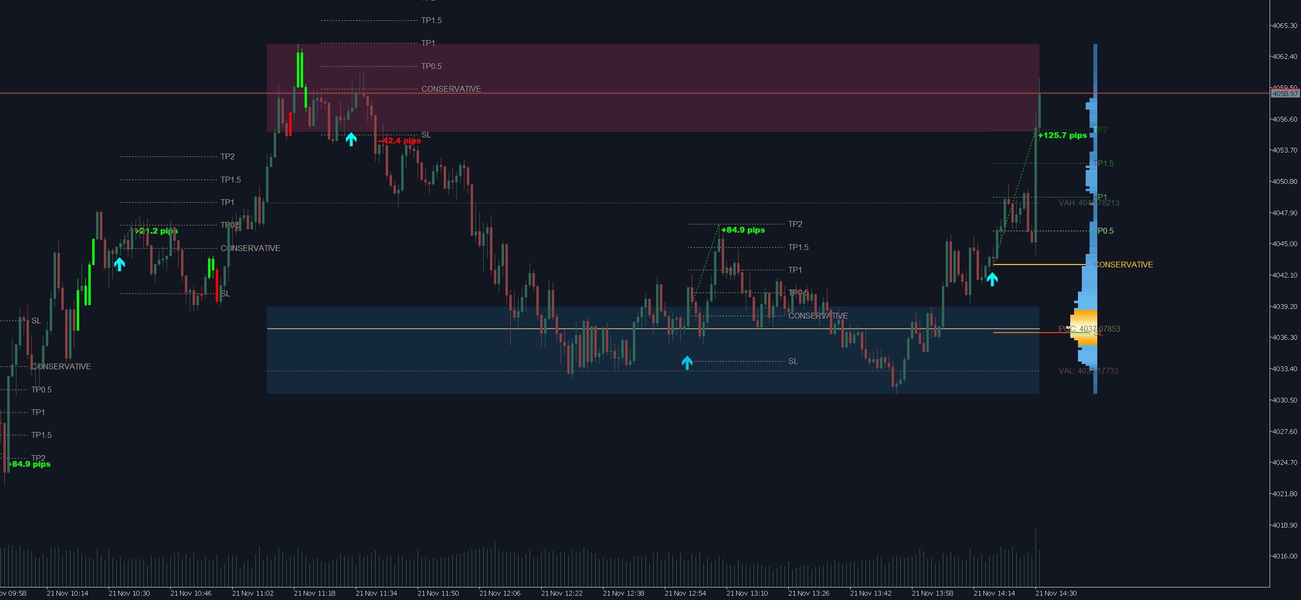The width and height of the screenshot is (1301, 600).
Task: Click the VAH value area high label
Action: [1089, 203]
